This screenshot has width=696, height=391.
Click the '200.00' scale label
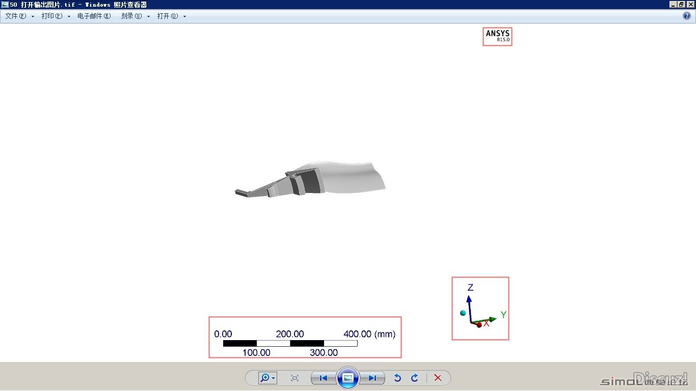point(290,334)
